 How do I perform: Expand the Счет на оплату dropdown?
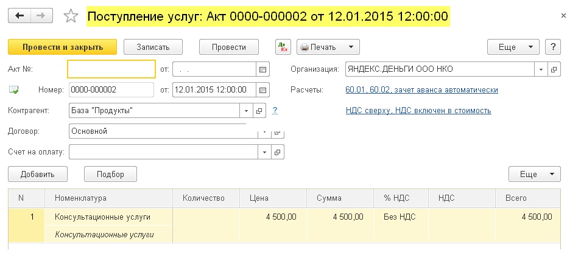point(264,152)
